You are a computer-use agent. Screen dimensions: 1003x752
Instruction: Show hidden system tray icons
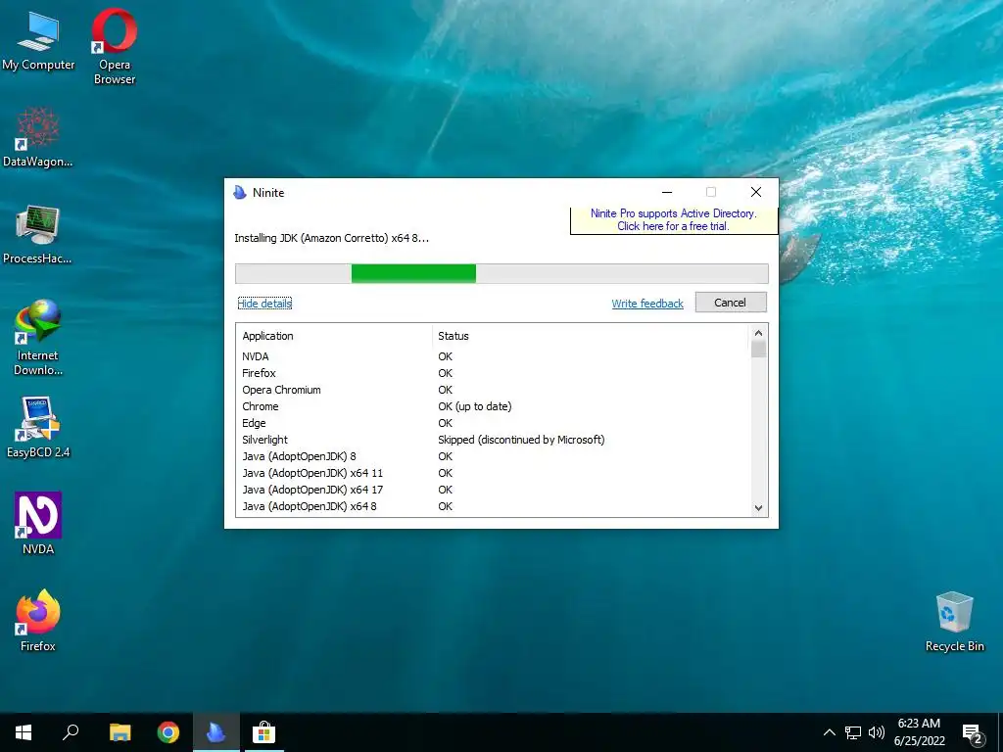(829, 732)
